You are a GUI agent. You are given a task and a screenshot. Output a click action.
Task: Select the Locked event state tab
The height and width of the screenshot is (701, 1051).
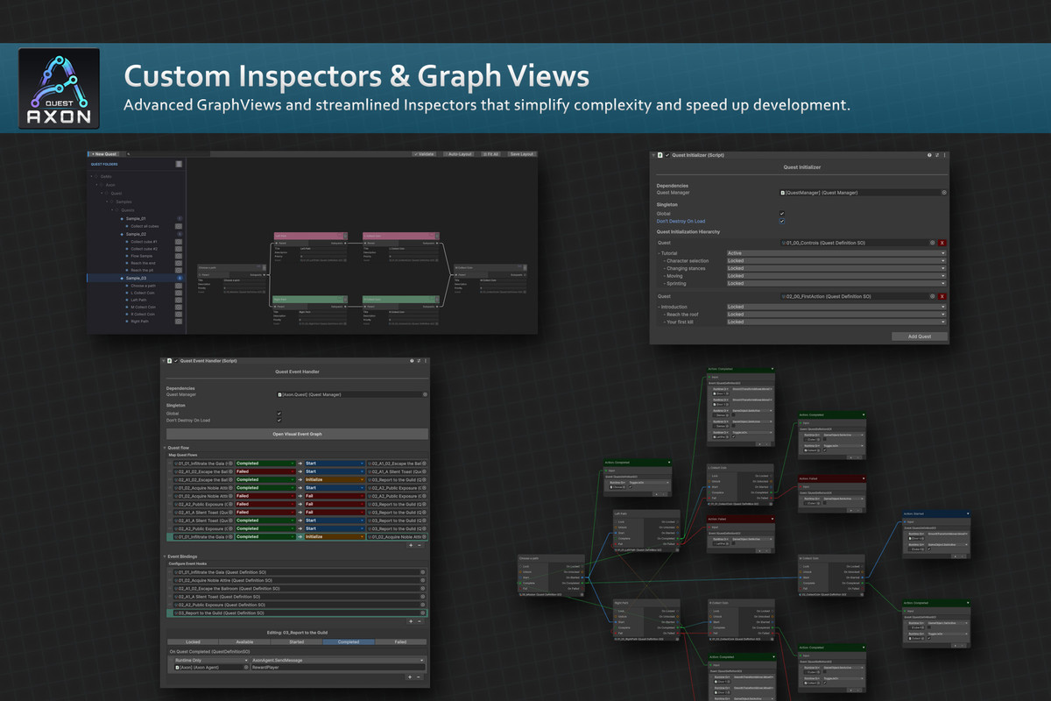pyautogui.click(x=193, y=641)
